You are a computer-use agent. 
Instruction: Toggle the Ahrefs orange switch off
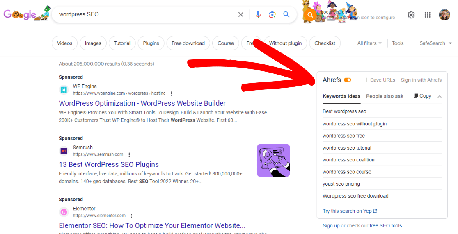tap(348, 80)
